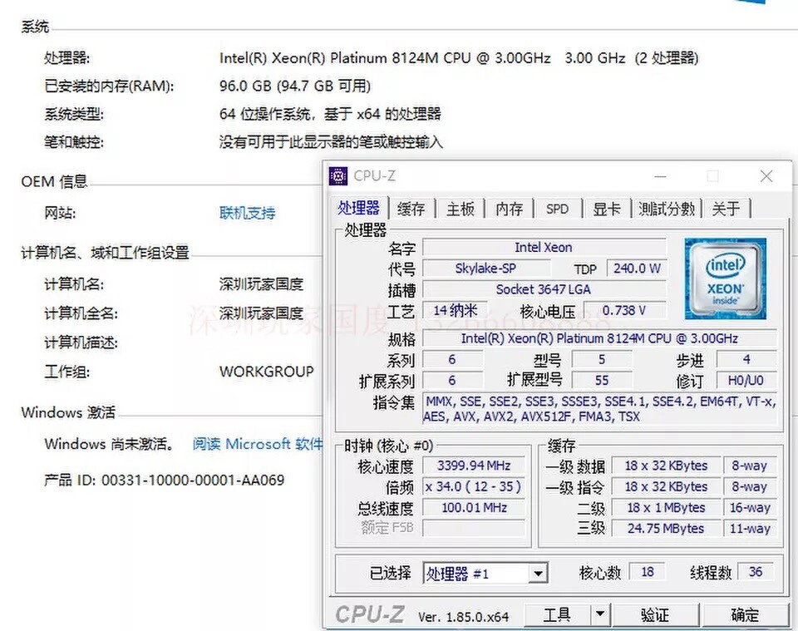Click the 64 位操作系统 system type value
This screenshot has height=631, width=798.
(x=330, y=113)
